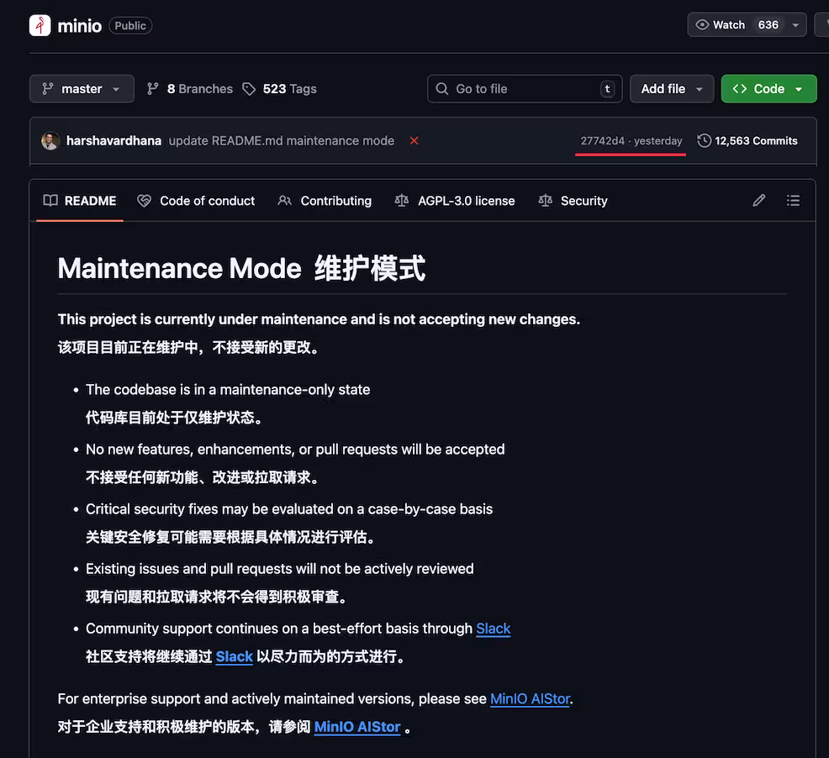Switch to the Security tab

coord(583,201)
